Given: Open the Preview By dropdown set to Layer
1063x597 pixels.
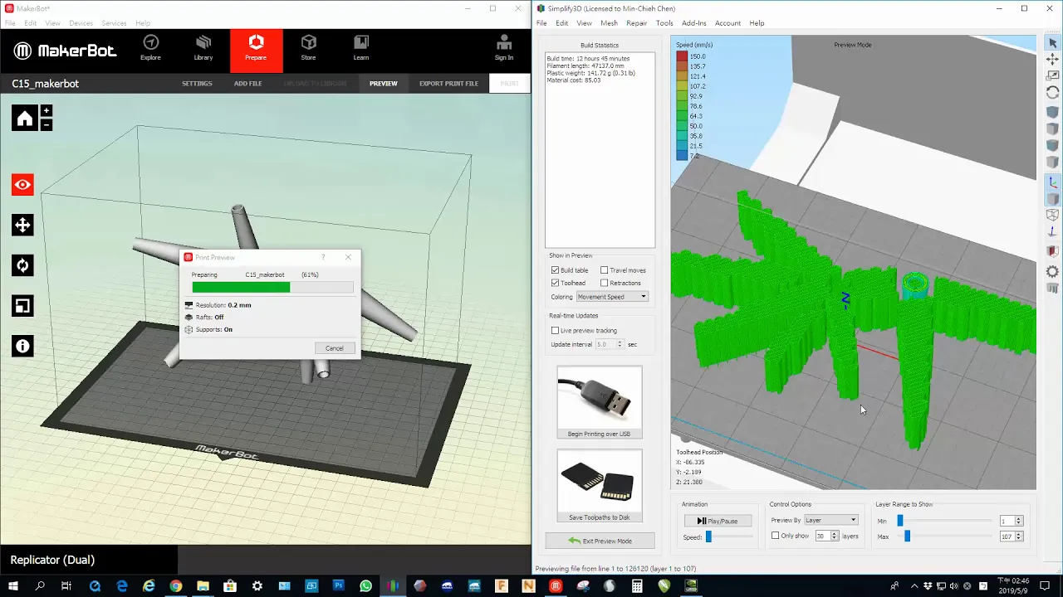Looking at the screenshot, I should coord(830,520).
